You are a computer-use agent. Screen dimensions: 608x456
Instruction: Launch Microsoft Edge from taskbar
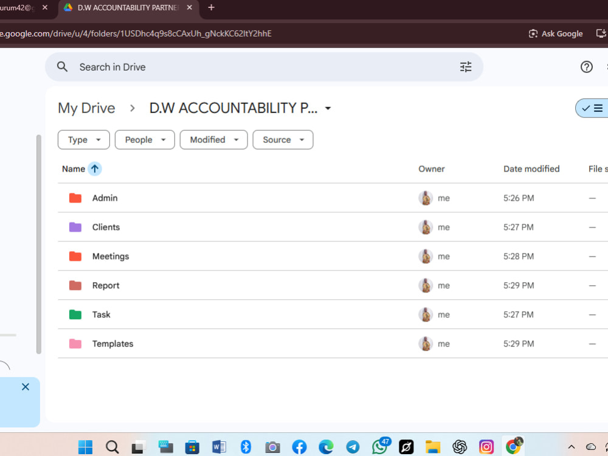[x=326, y=447]
